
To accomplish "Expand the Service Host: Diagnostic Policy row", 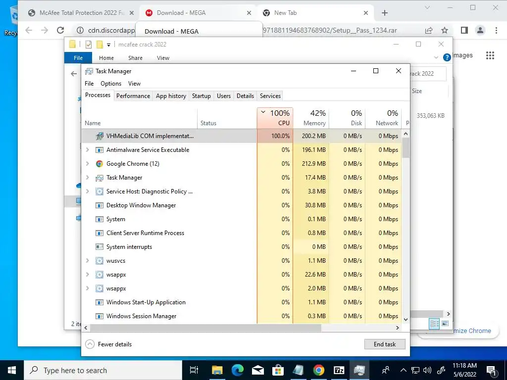I will click(87, 191).
